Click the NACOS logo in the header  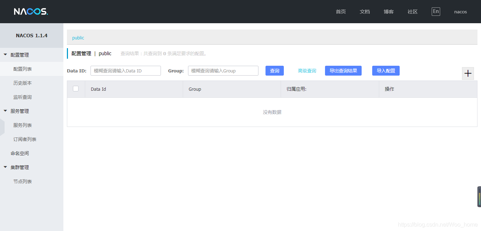coord(31,11)
